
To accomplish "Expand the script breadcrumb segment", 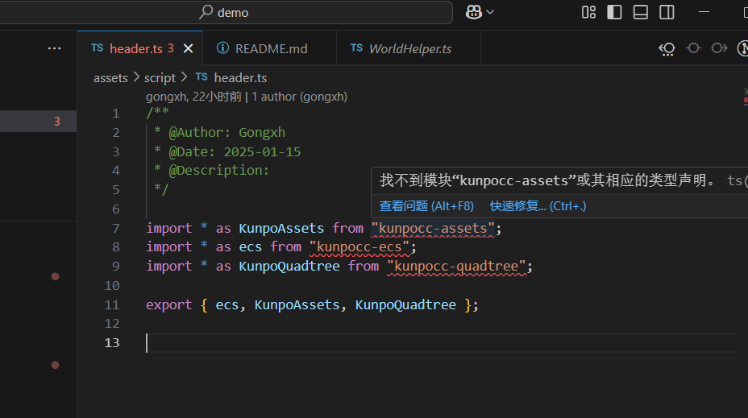I will [160, 77].
